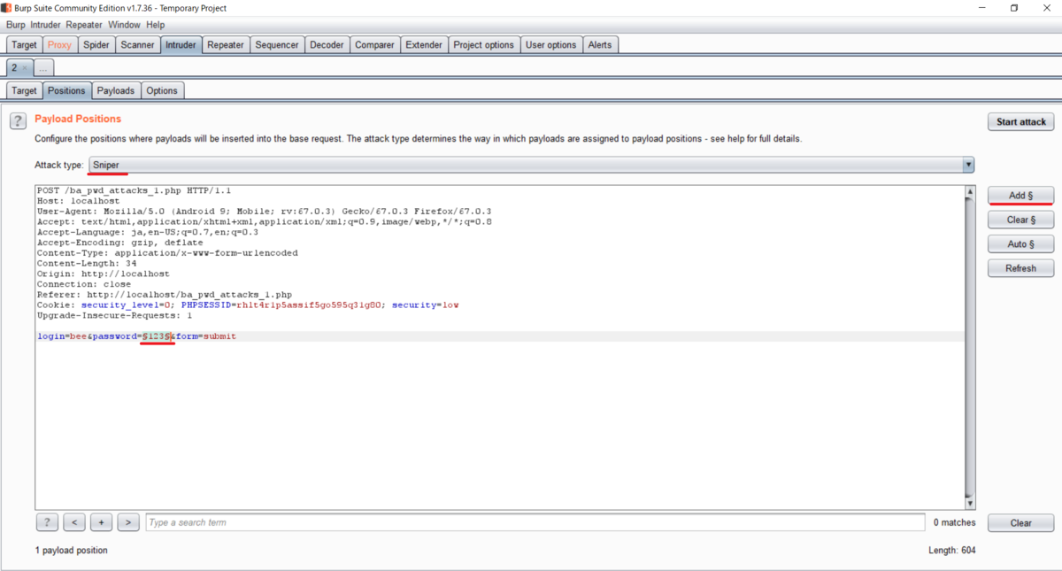Switch to the Spider tab
1062x571 pixels.
96,44
